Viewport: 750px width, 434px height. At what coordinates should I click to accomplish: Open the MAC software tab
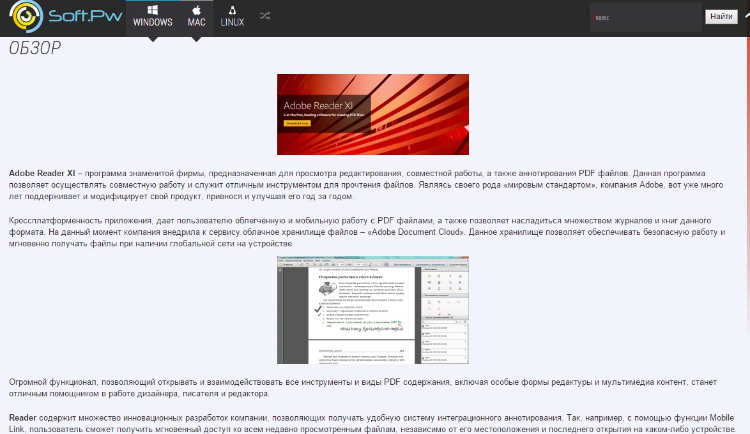coord(197,18)
